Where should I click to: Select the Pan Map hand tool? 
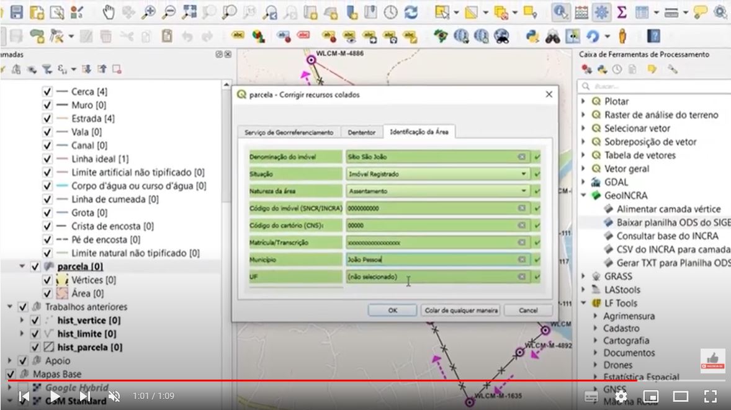coord(109,12)
